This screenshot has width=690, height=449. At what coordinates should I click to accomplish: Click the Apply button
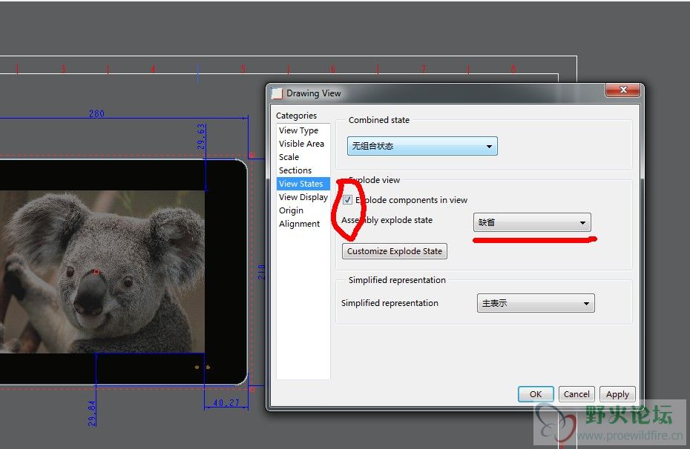(x=617, y=394)
